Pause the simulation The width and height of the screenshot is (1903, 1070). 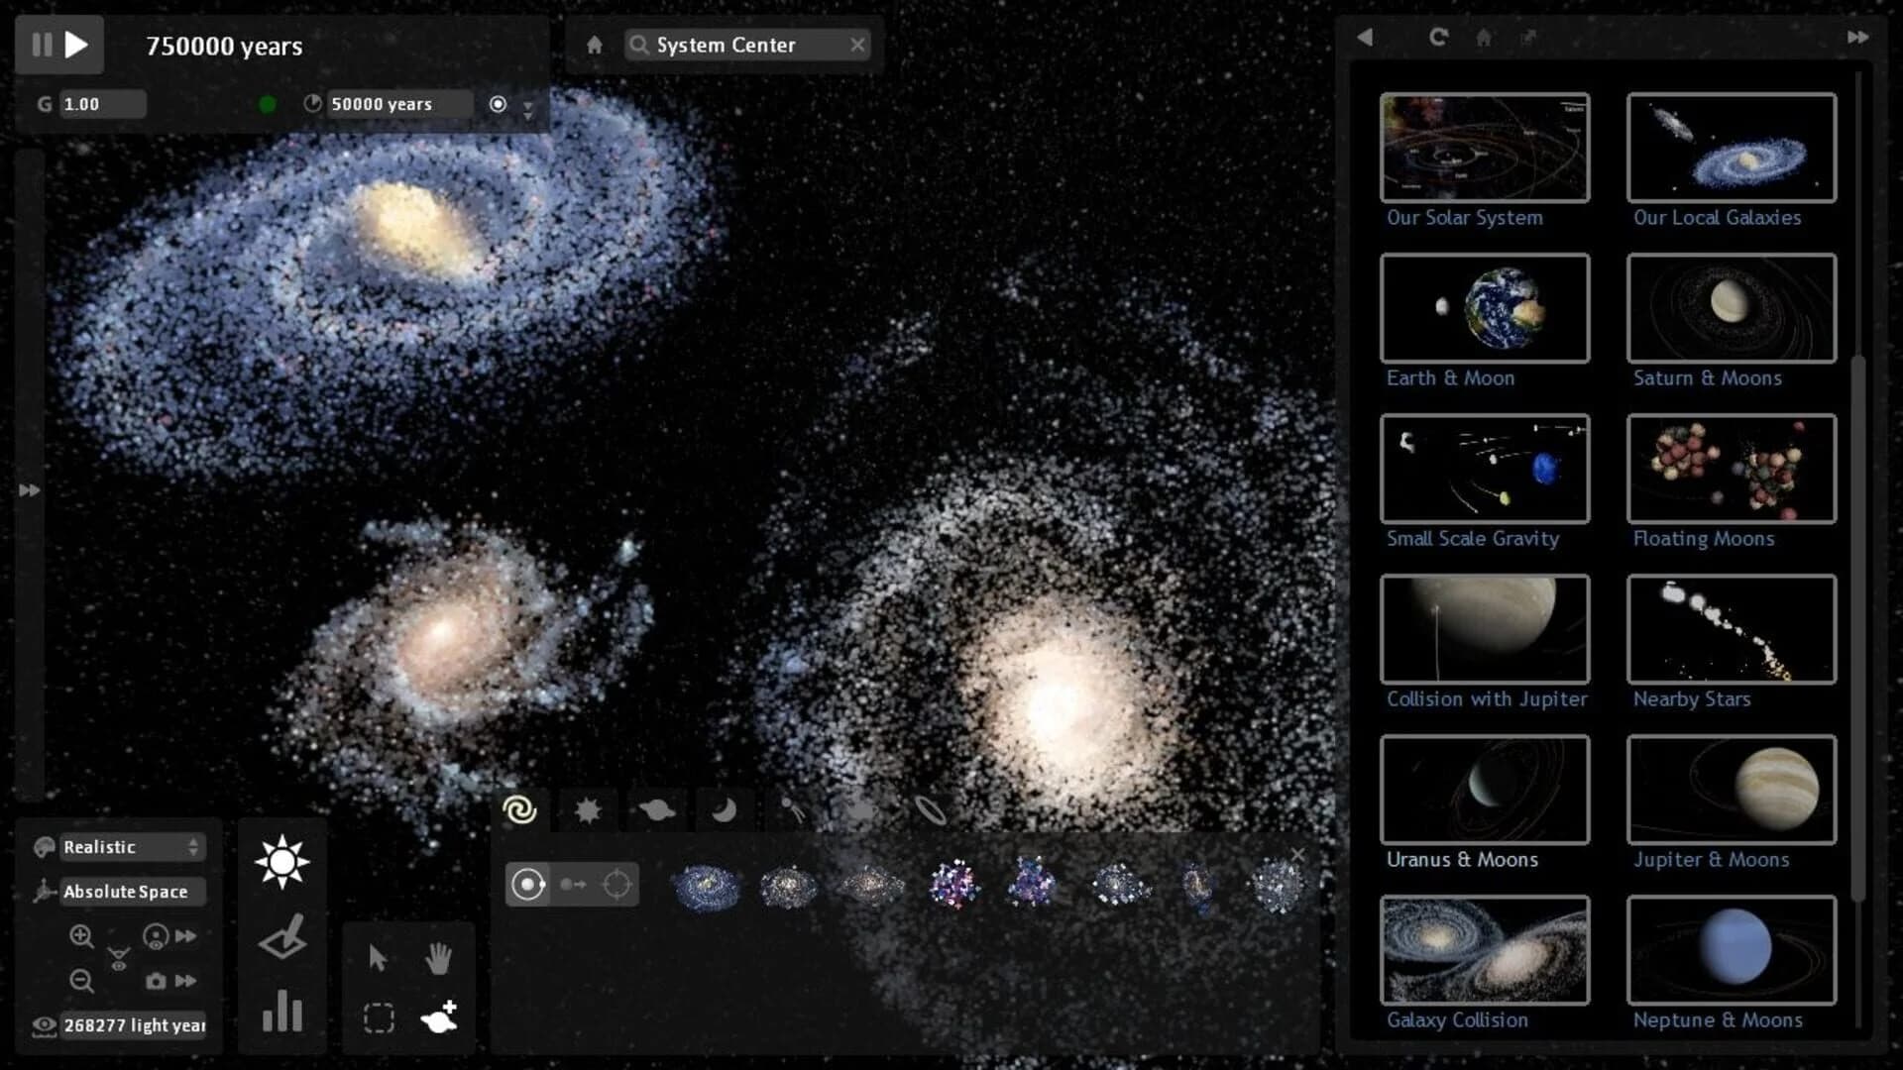pyautogui.click(x=42, y=45)
